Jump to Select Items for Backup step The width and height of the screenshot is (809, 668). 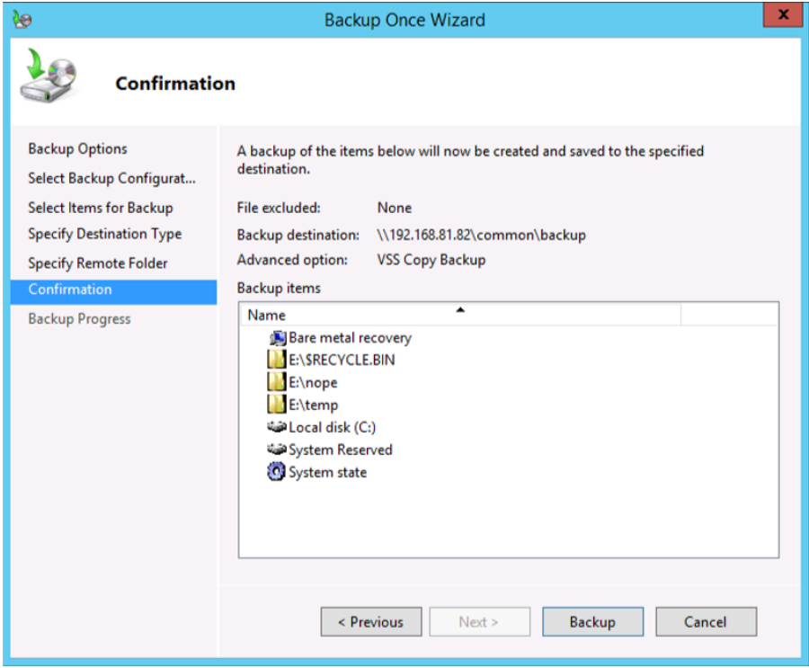(x=100, y=208)
